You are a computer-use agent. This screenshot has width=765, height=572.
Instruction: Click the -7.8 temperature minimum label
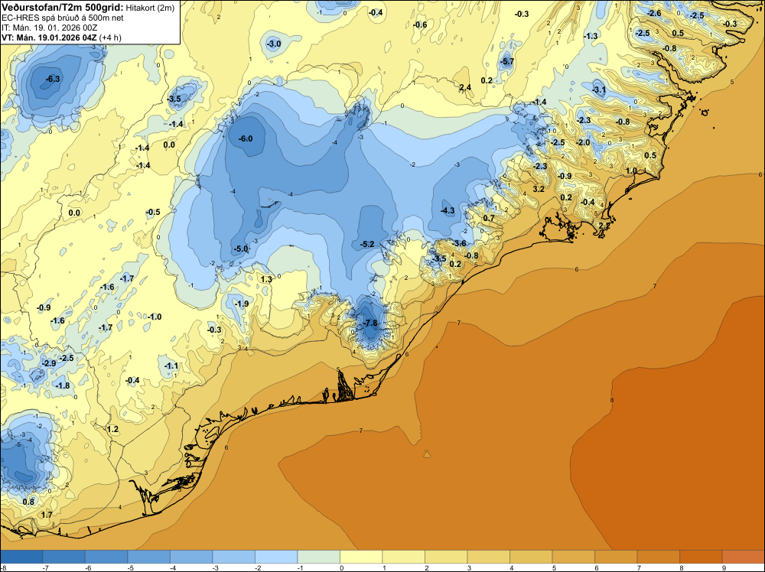[x=370, y=323]
